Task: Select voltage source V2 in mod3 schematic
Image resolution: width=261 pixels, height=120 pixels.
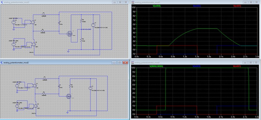Action: [14, 22]
